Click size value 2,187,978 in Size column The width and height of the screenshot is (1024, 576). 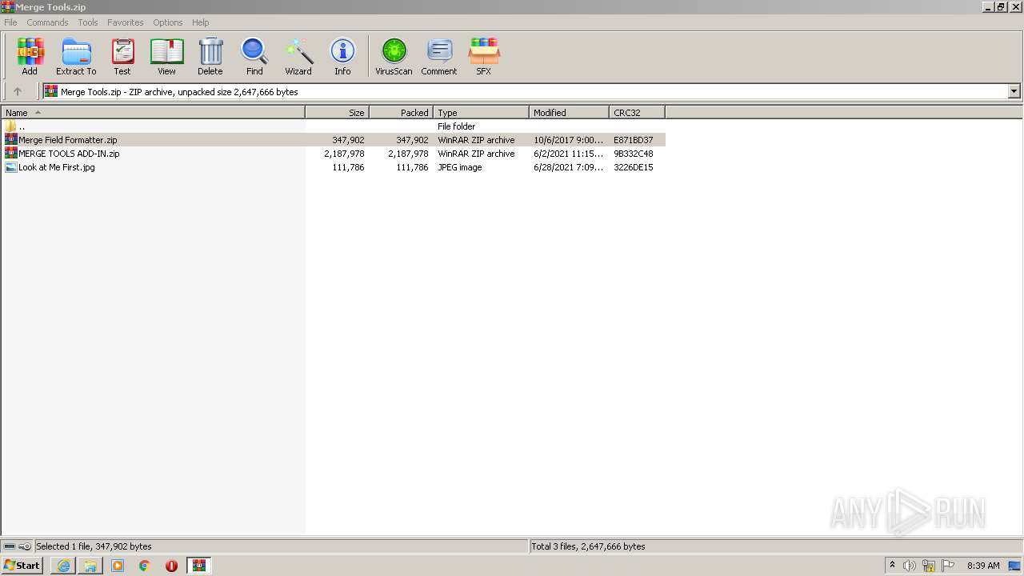[x=344, y=154]
